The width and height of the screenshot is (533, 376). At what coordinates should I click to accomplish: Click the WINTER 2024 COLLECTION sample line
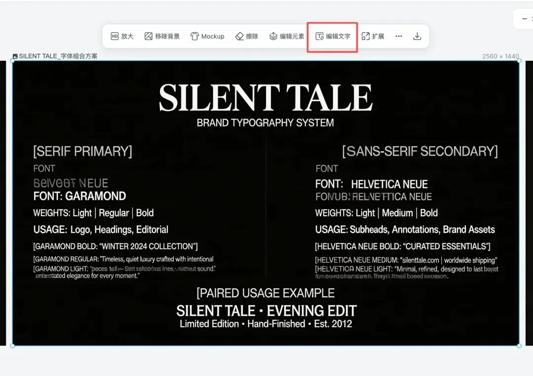(115, 247)
